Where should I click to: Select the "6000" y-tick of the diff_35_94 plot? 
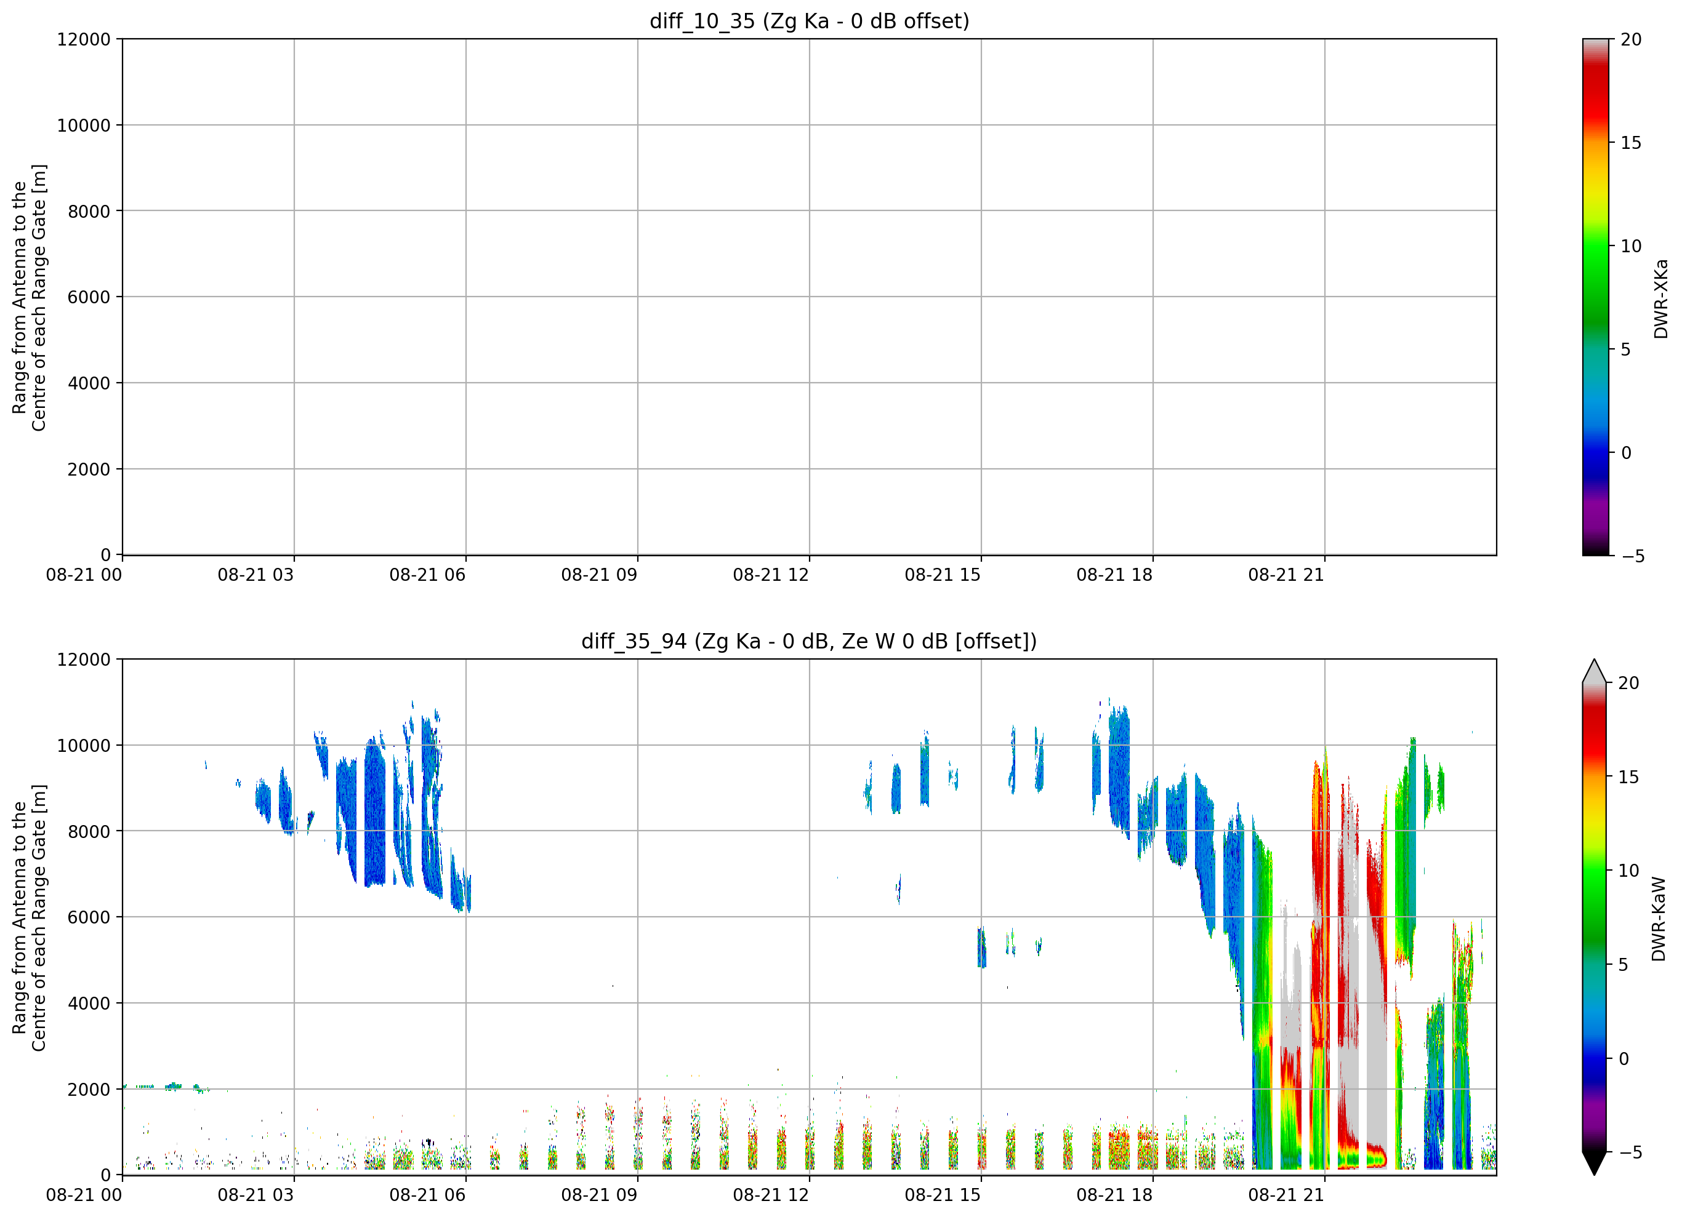[89, 917]
